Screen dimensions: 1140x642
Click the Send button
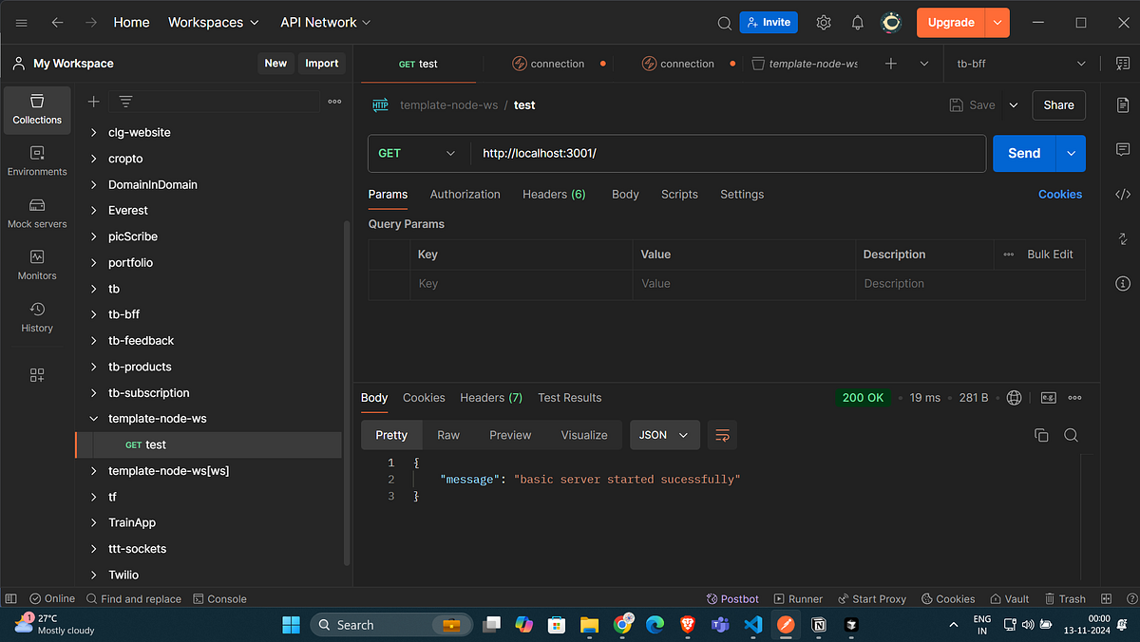click(x=1023, y=153)
